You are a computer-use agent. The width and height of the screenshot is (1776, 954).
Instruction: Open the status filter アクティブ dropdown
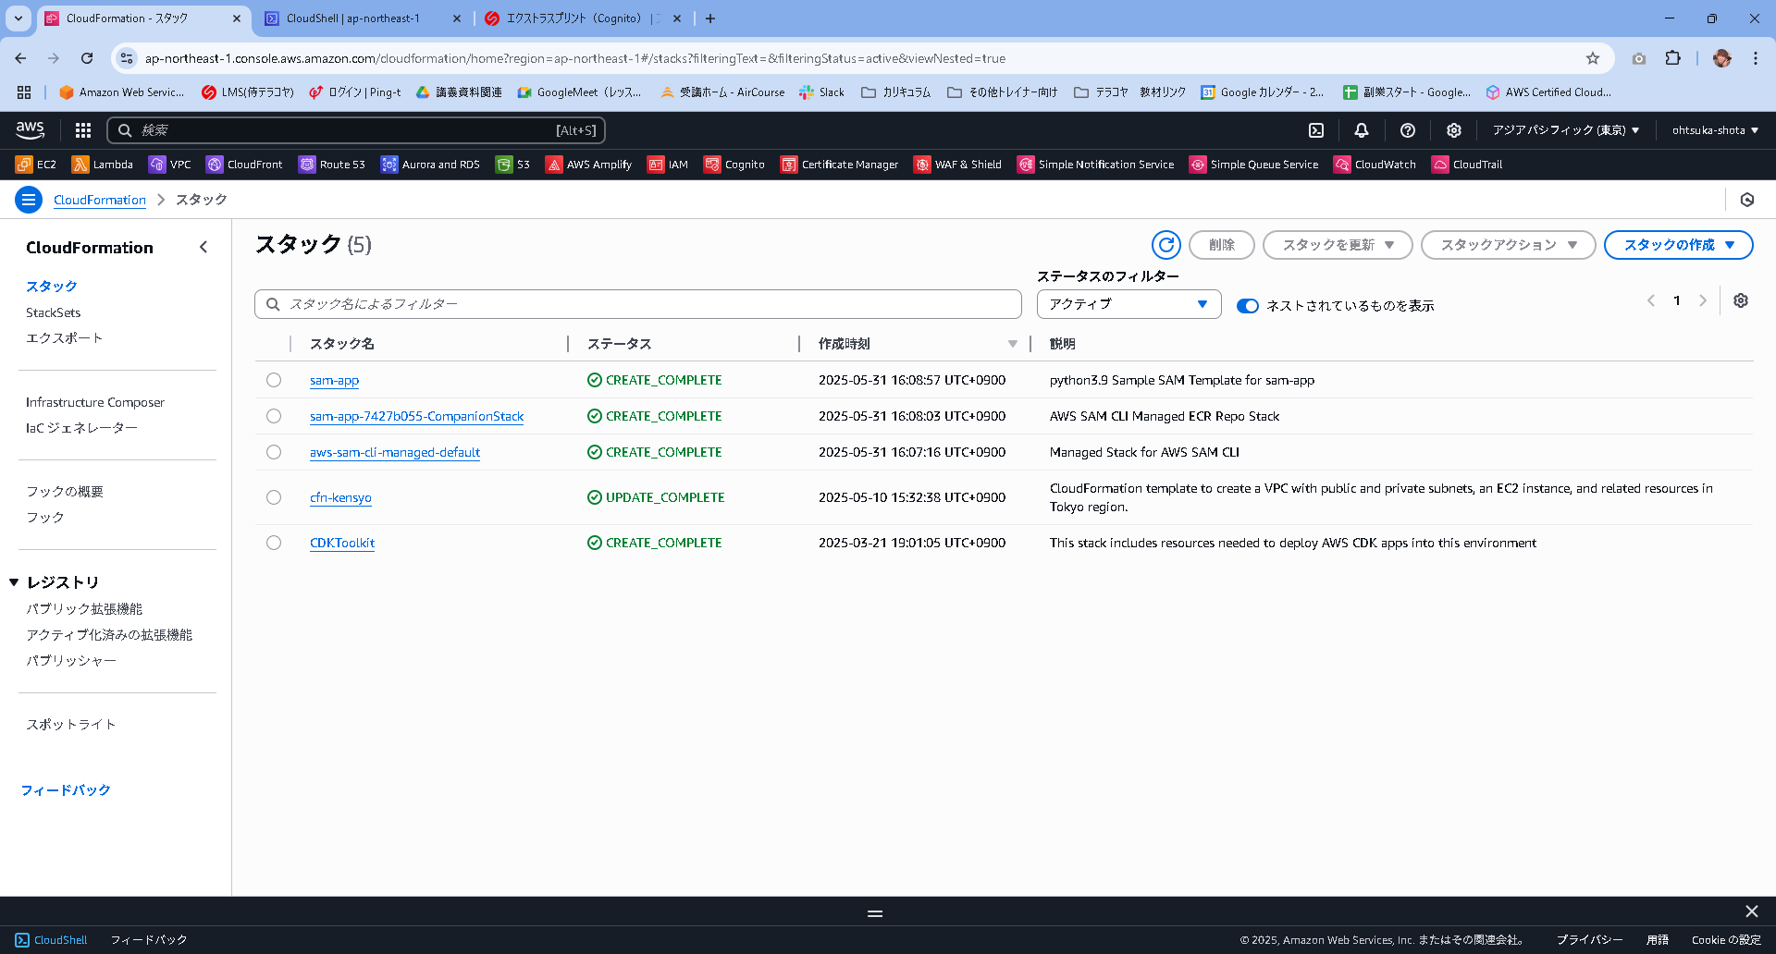pos(1128,304)
